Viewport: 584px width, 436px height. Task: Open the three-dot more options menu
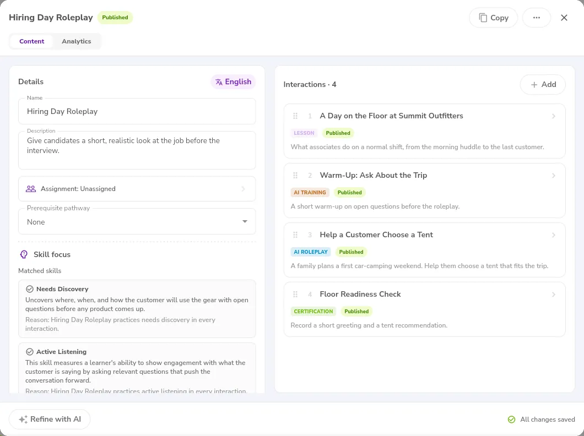(536, 18)
